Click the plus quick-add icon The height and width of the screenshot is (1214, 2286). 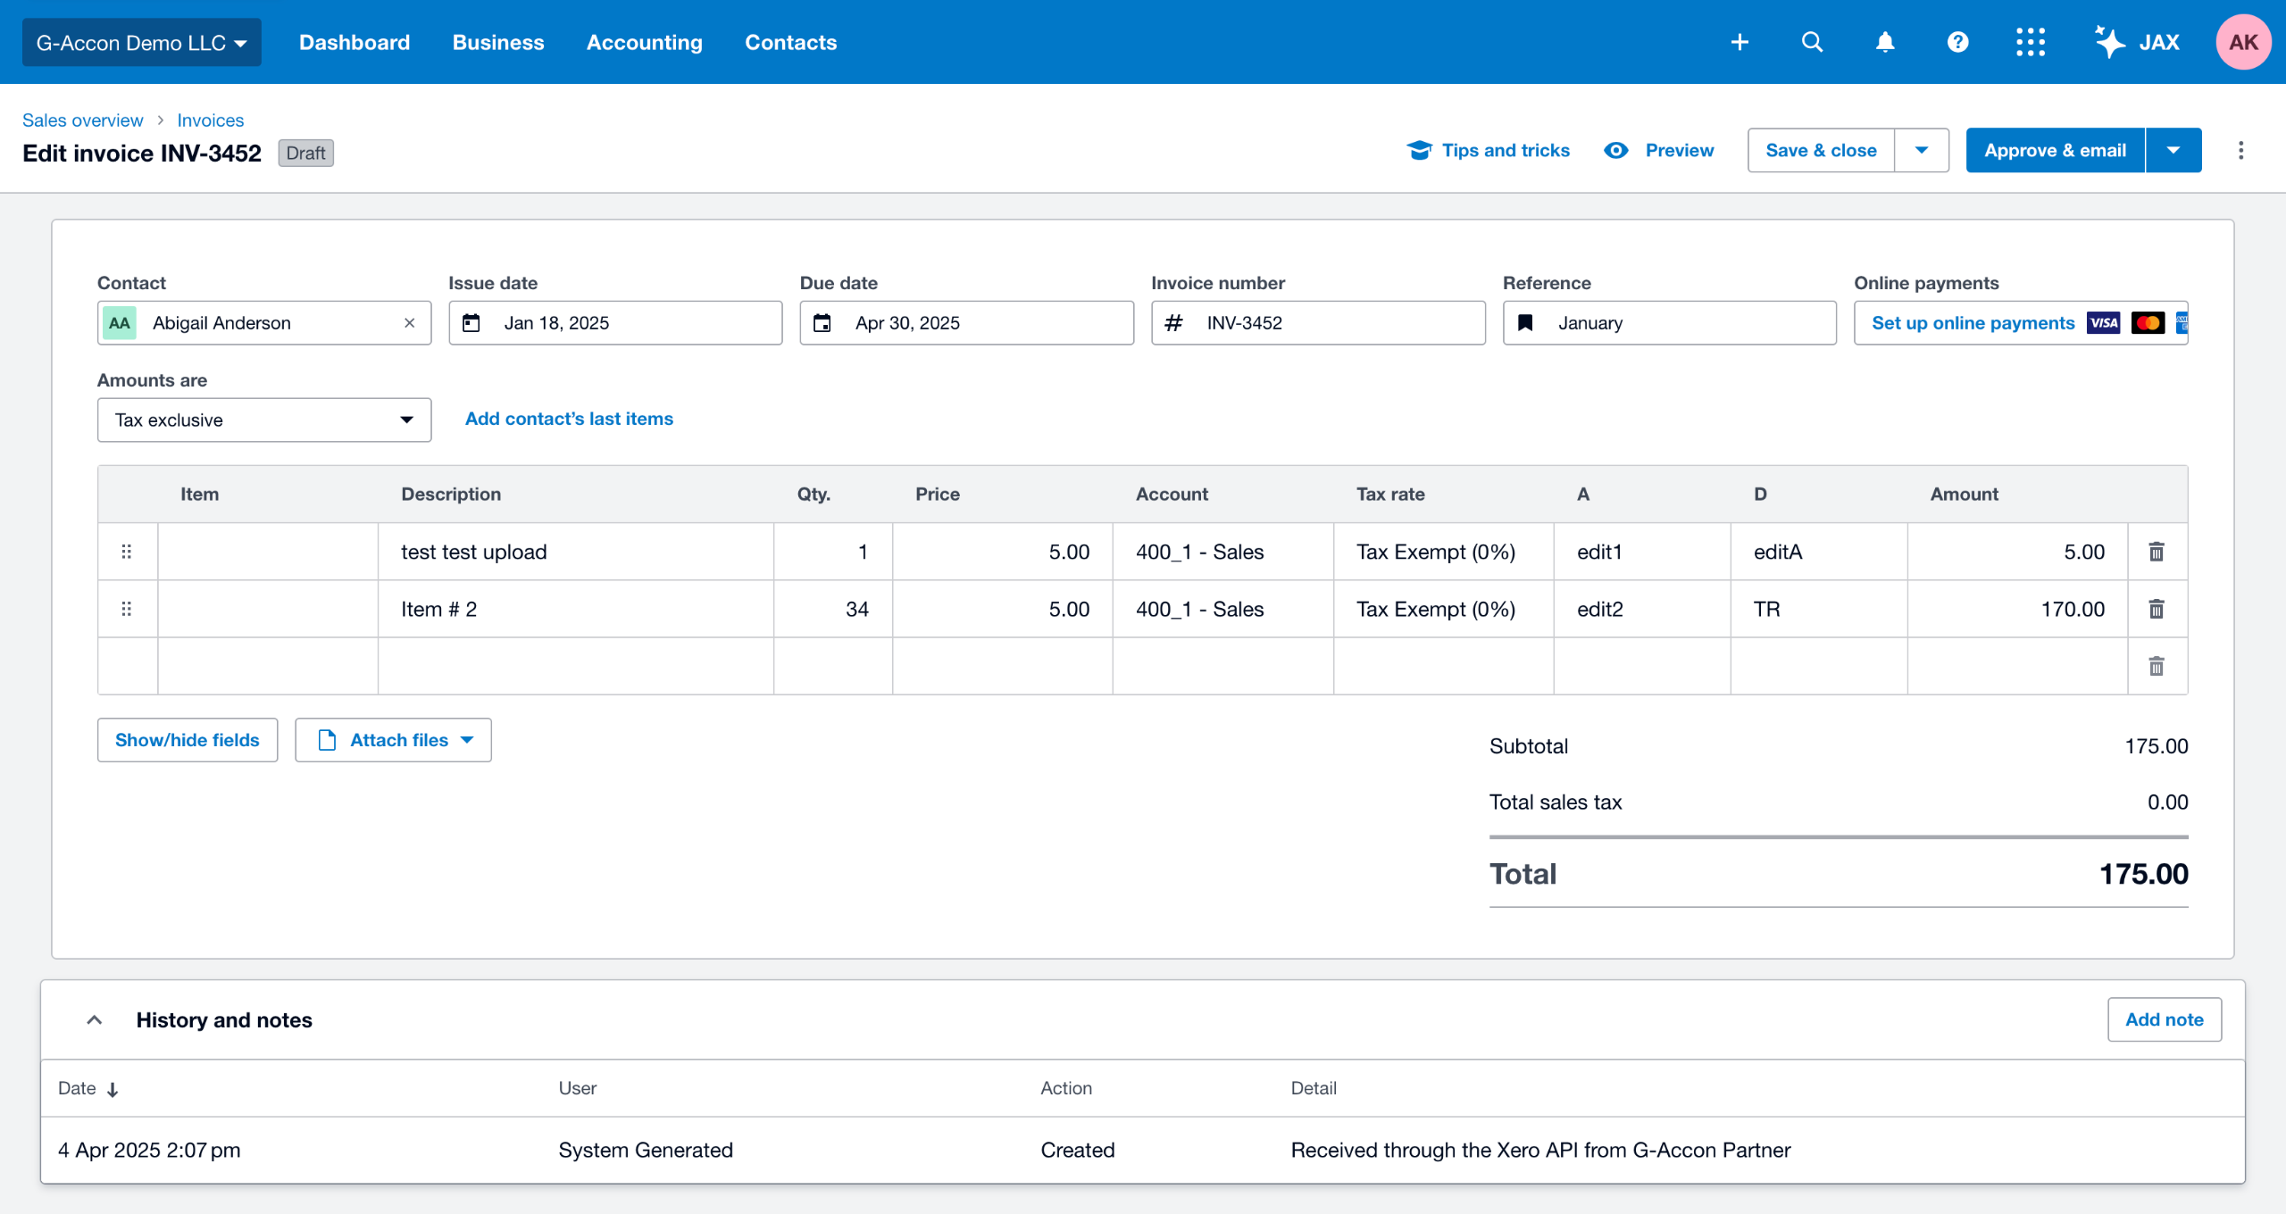[1739, 42]
